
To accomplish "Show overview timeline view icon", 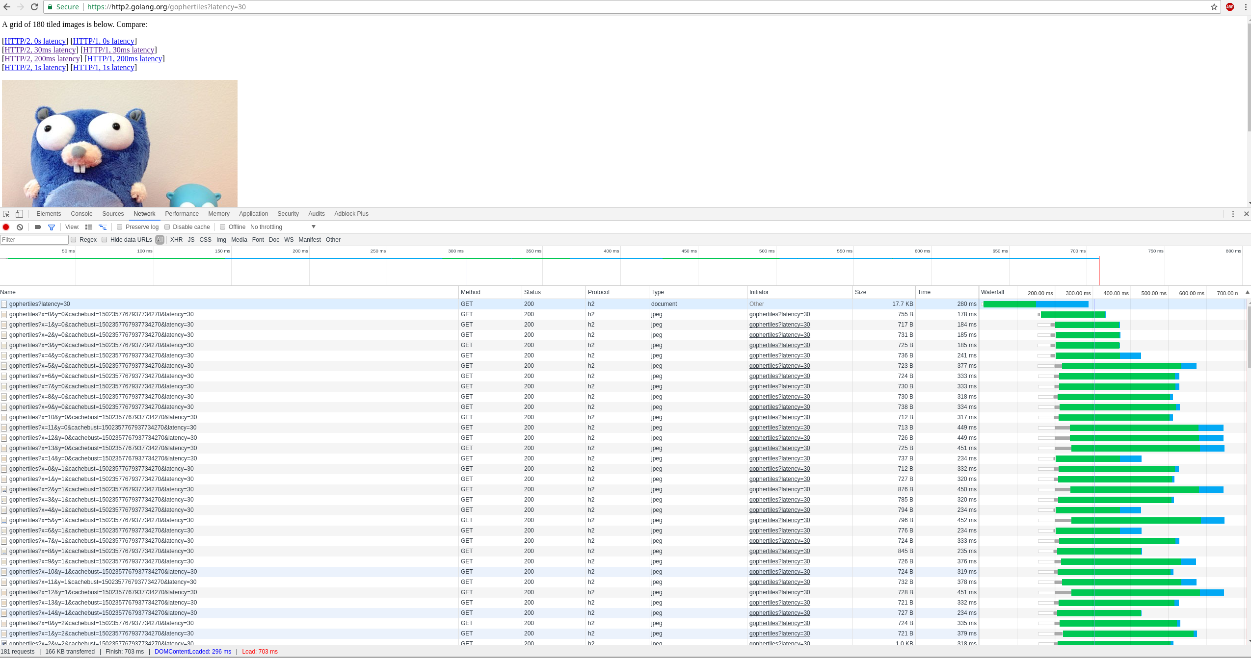I will 103,227.
